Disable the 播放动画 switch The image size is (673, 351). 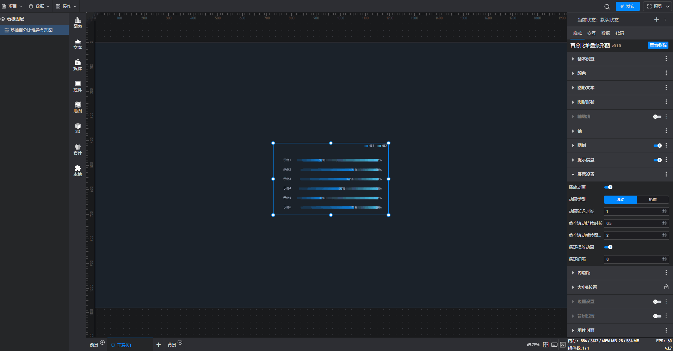tap(608, 187)
